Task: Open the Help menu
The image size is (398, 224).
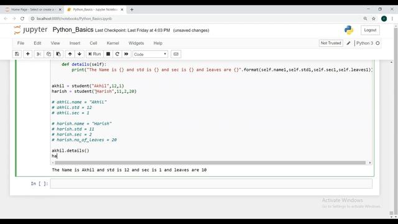Action: pos(158,43)
